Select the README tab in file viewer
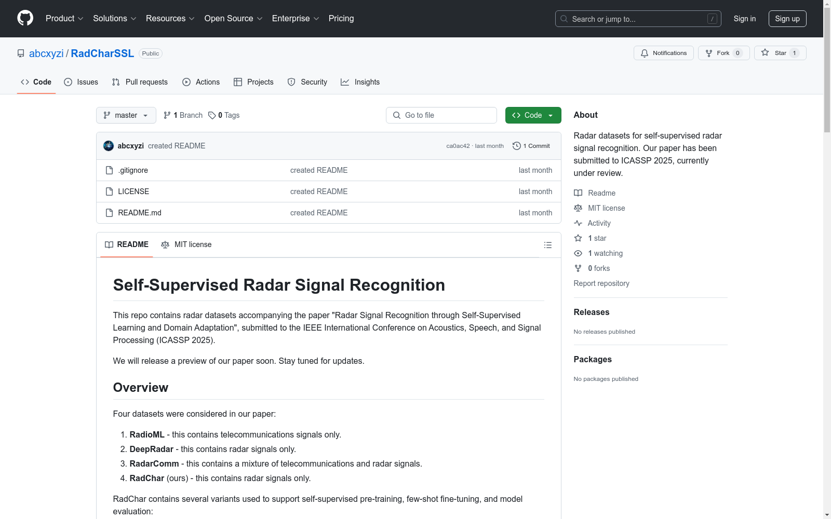 [x=127, y=244]
